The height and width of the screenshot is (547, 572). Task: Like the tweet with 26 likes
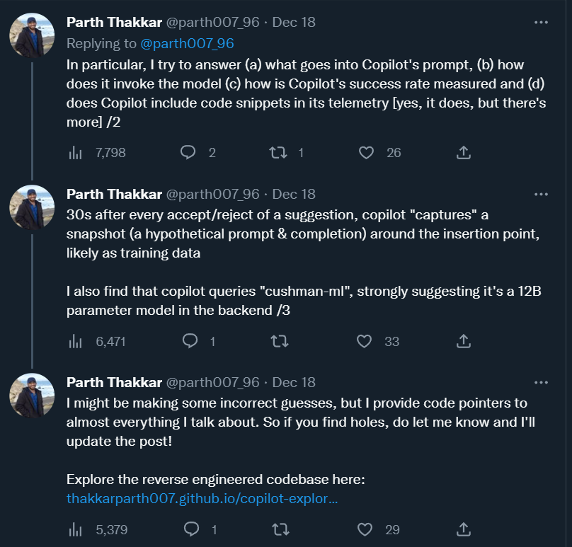tap(366, 152)
